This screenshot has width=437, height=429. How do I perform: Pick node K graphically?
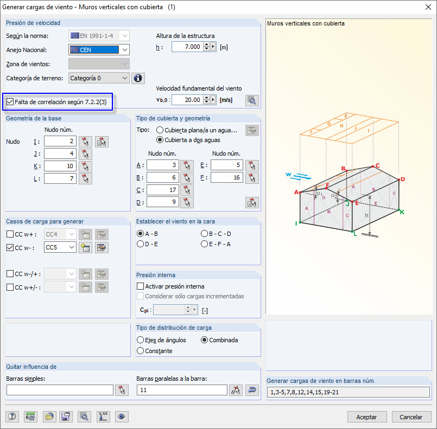point(85,166)
